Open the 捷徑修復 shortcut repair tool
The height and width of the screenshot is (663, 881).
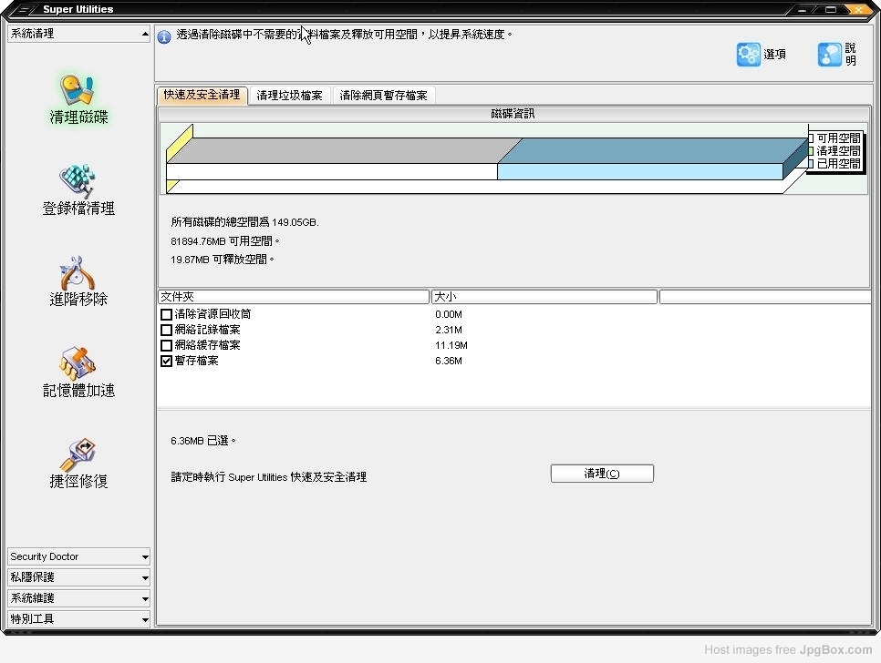click(x=78, y=464)
